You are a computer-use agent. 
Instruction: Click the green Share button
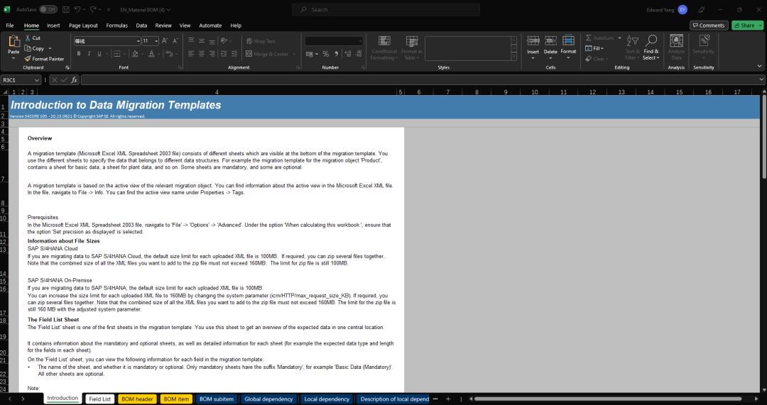(x=744, y=26)
